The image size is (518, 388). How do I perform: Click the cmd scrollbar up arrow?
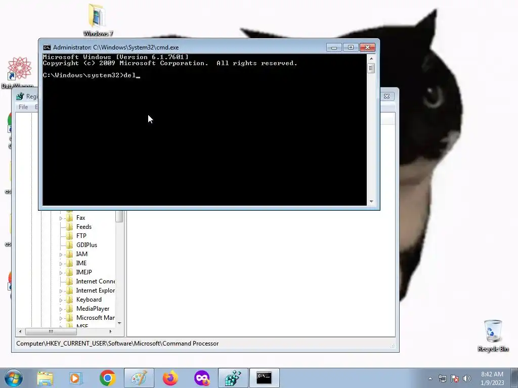click(371, 59)
